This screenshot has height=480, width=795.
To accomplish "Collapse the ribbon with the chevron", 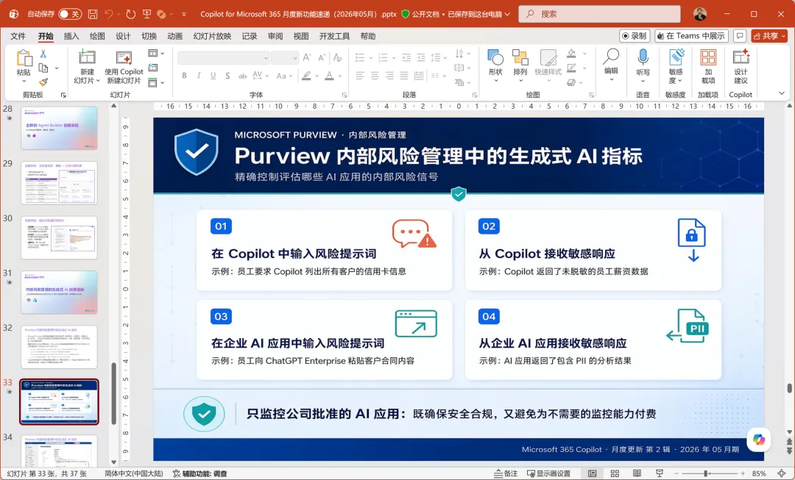I will [x=781, y=93].
